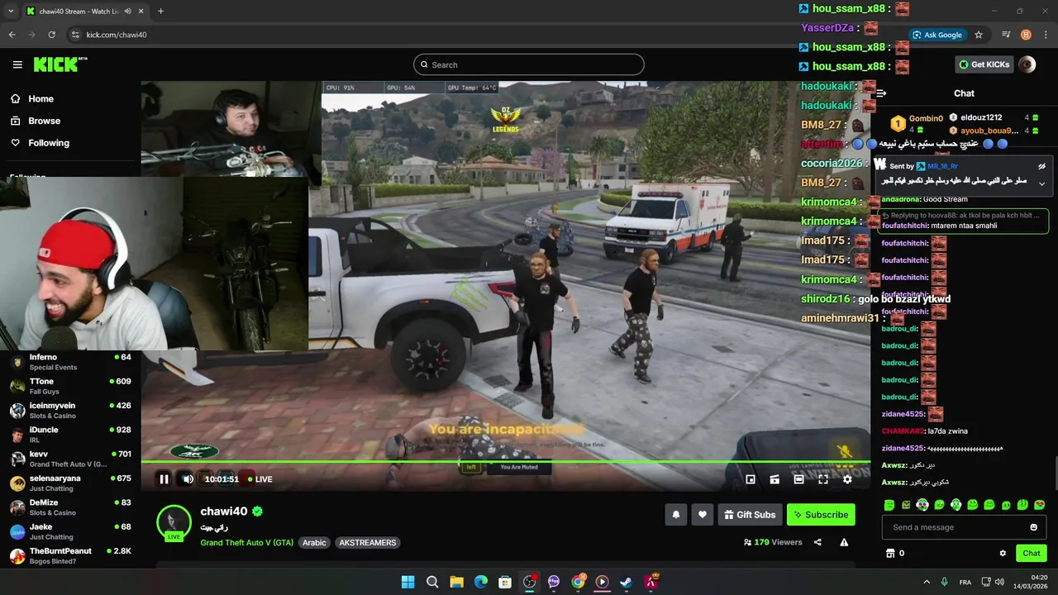The width and height of the screenshot is (1058, 595).
Task: Click the Grand Theft Auto V category link
Action: click(246, 543)
